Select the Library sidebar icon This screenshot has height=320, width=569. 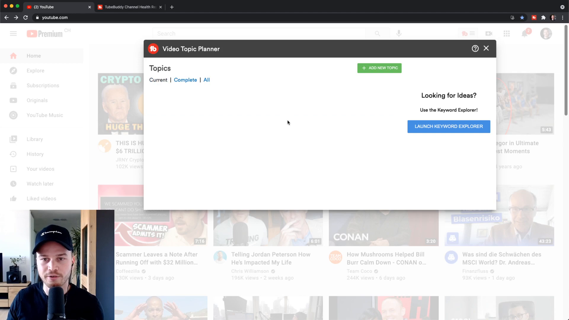tap(13, 139)
